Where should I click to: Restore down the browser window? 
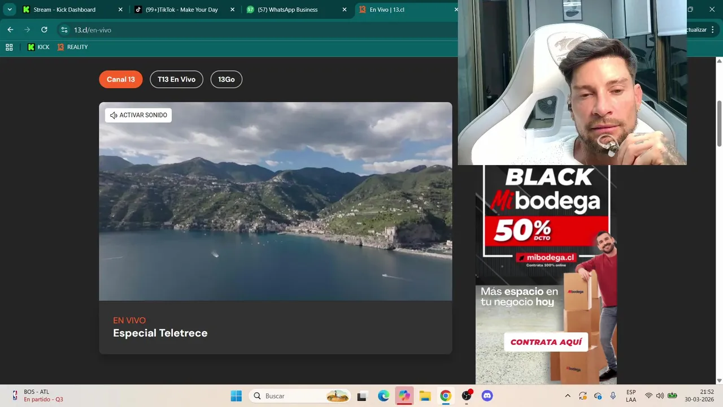(690, 10)
